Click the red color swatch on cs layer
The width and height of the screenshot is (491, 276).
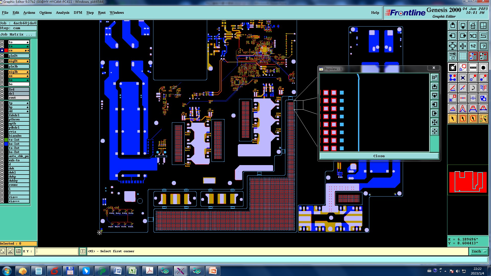point(6,50)
